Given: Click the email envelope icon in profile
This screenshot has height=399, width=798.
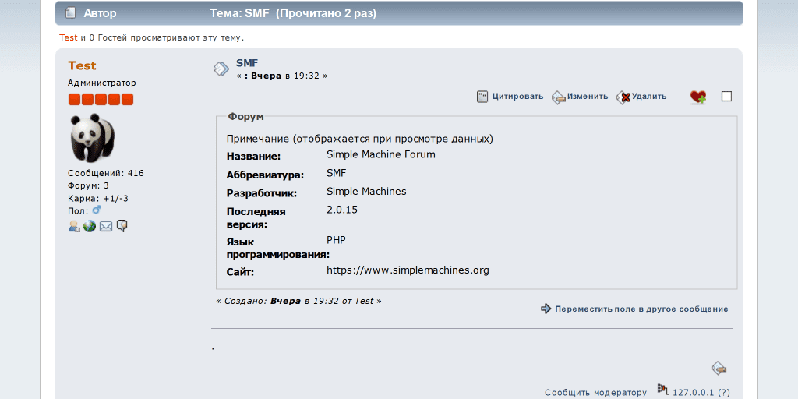Looking at the screenshot, I should coord(106,226).
